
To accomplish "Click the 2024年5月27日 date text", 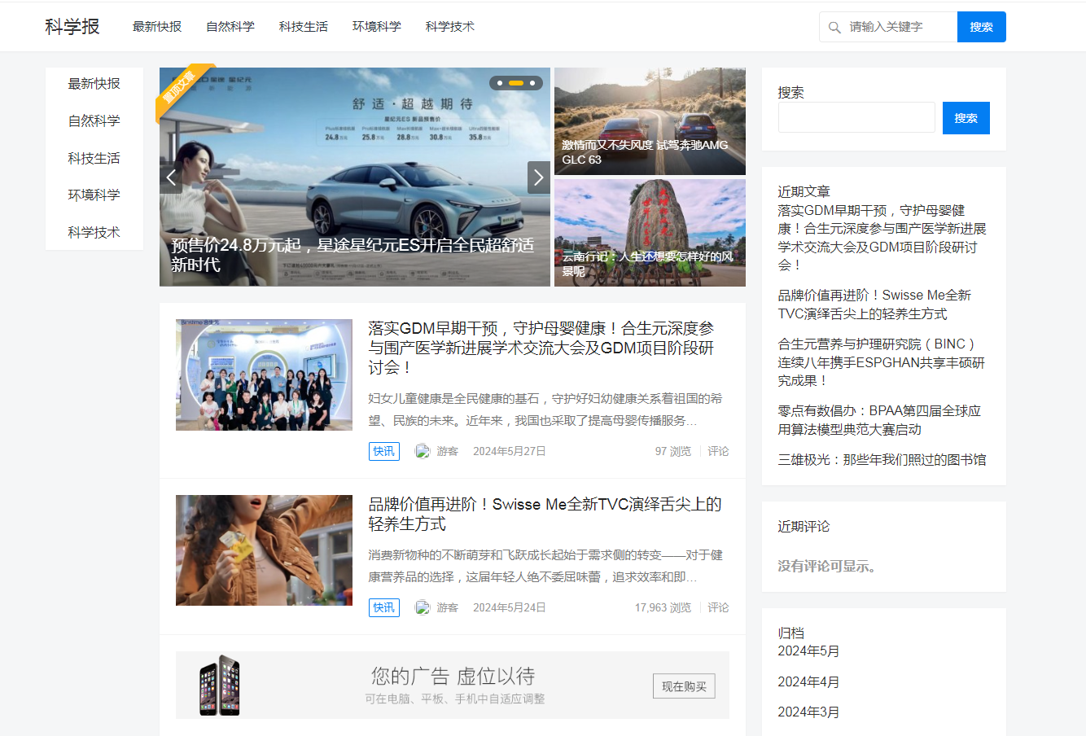I will click(510, 451).
